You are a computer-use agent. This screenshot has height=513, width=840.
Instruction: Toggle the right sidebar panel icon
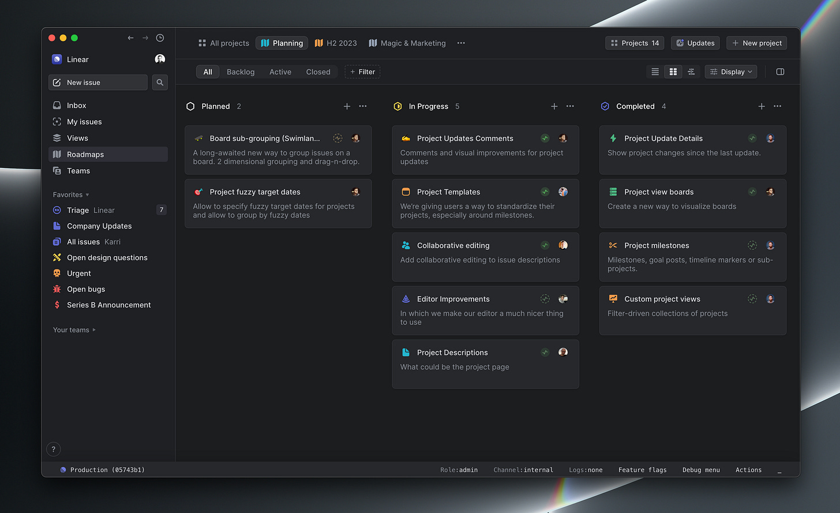coord(780,72)
